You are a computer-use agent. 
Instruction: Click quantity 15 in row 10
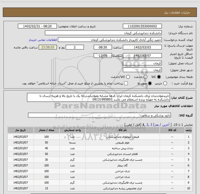click(46, 188)
